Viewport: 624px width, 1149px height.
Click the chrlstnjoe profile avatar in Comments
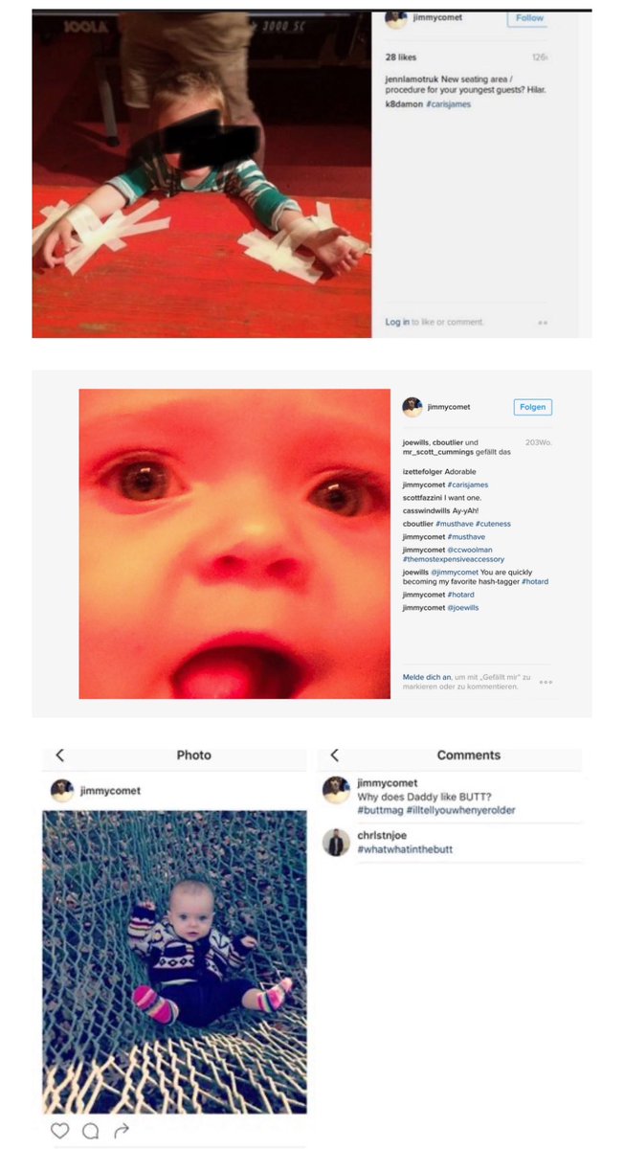[x=336, y=843]
